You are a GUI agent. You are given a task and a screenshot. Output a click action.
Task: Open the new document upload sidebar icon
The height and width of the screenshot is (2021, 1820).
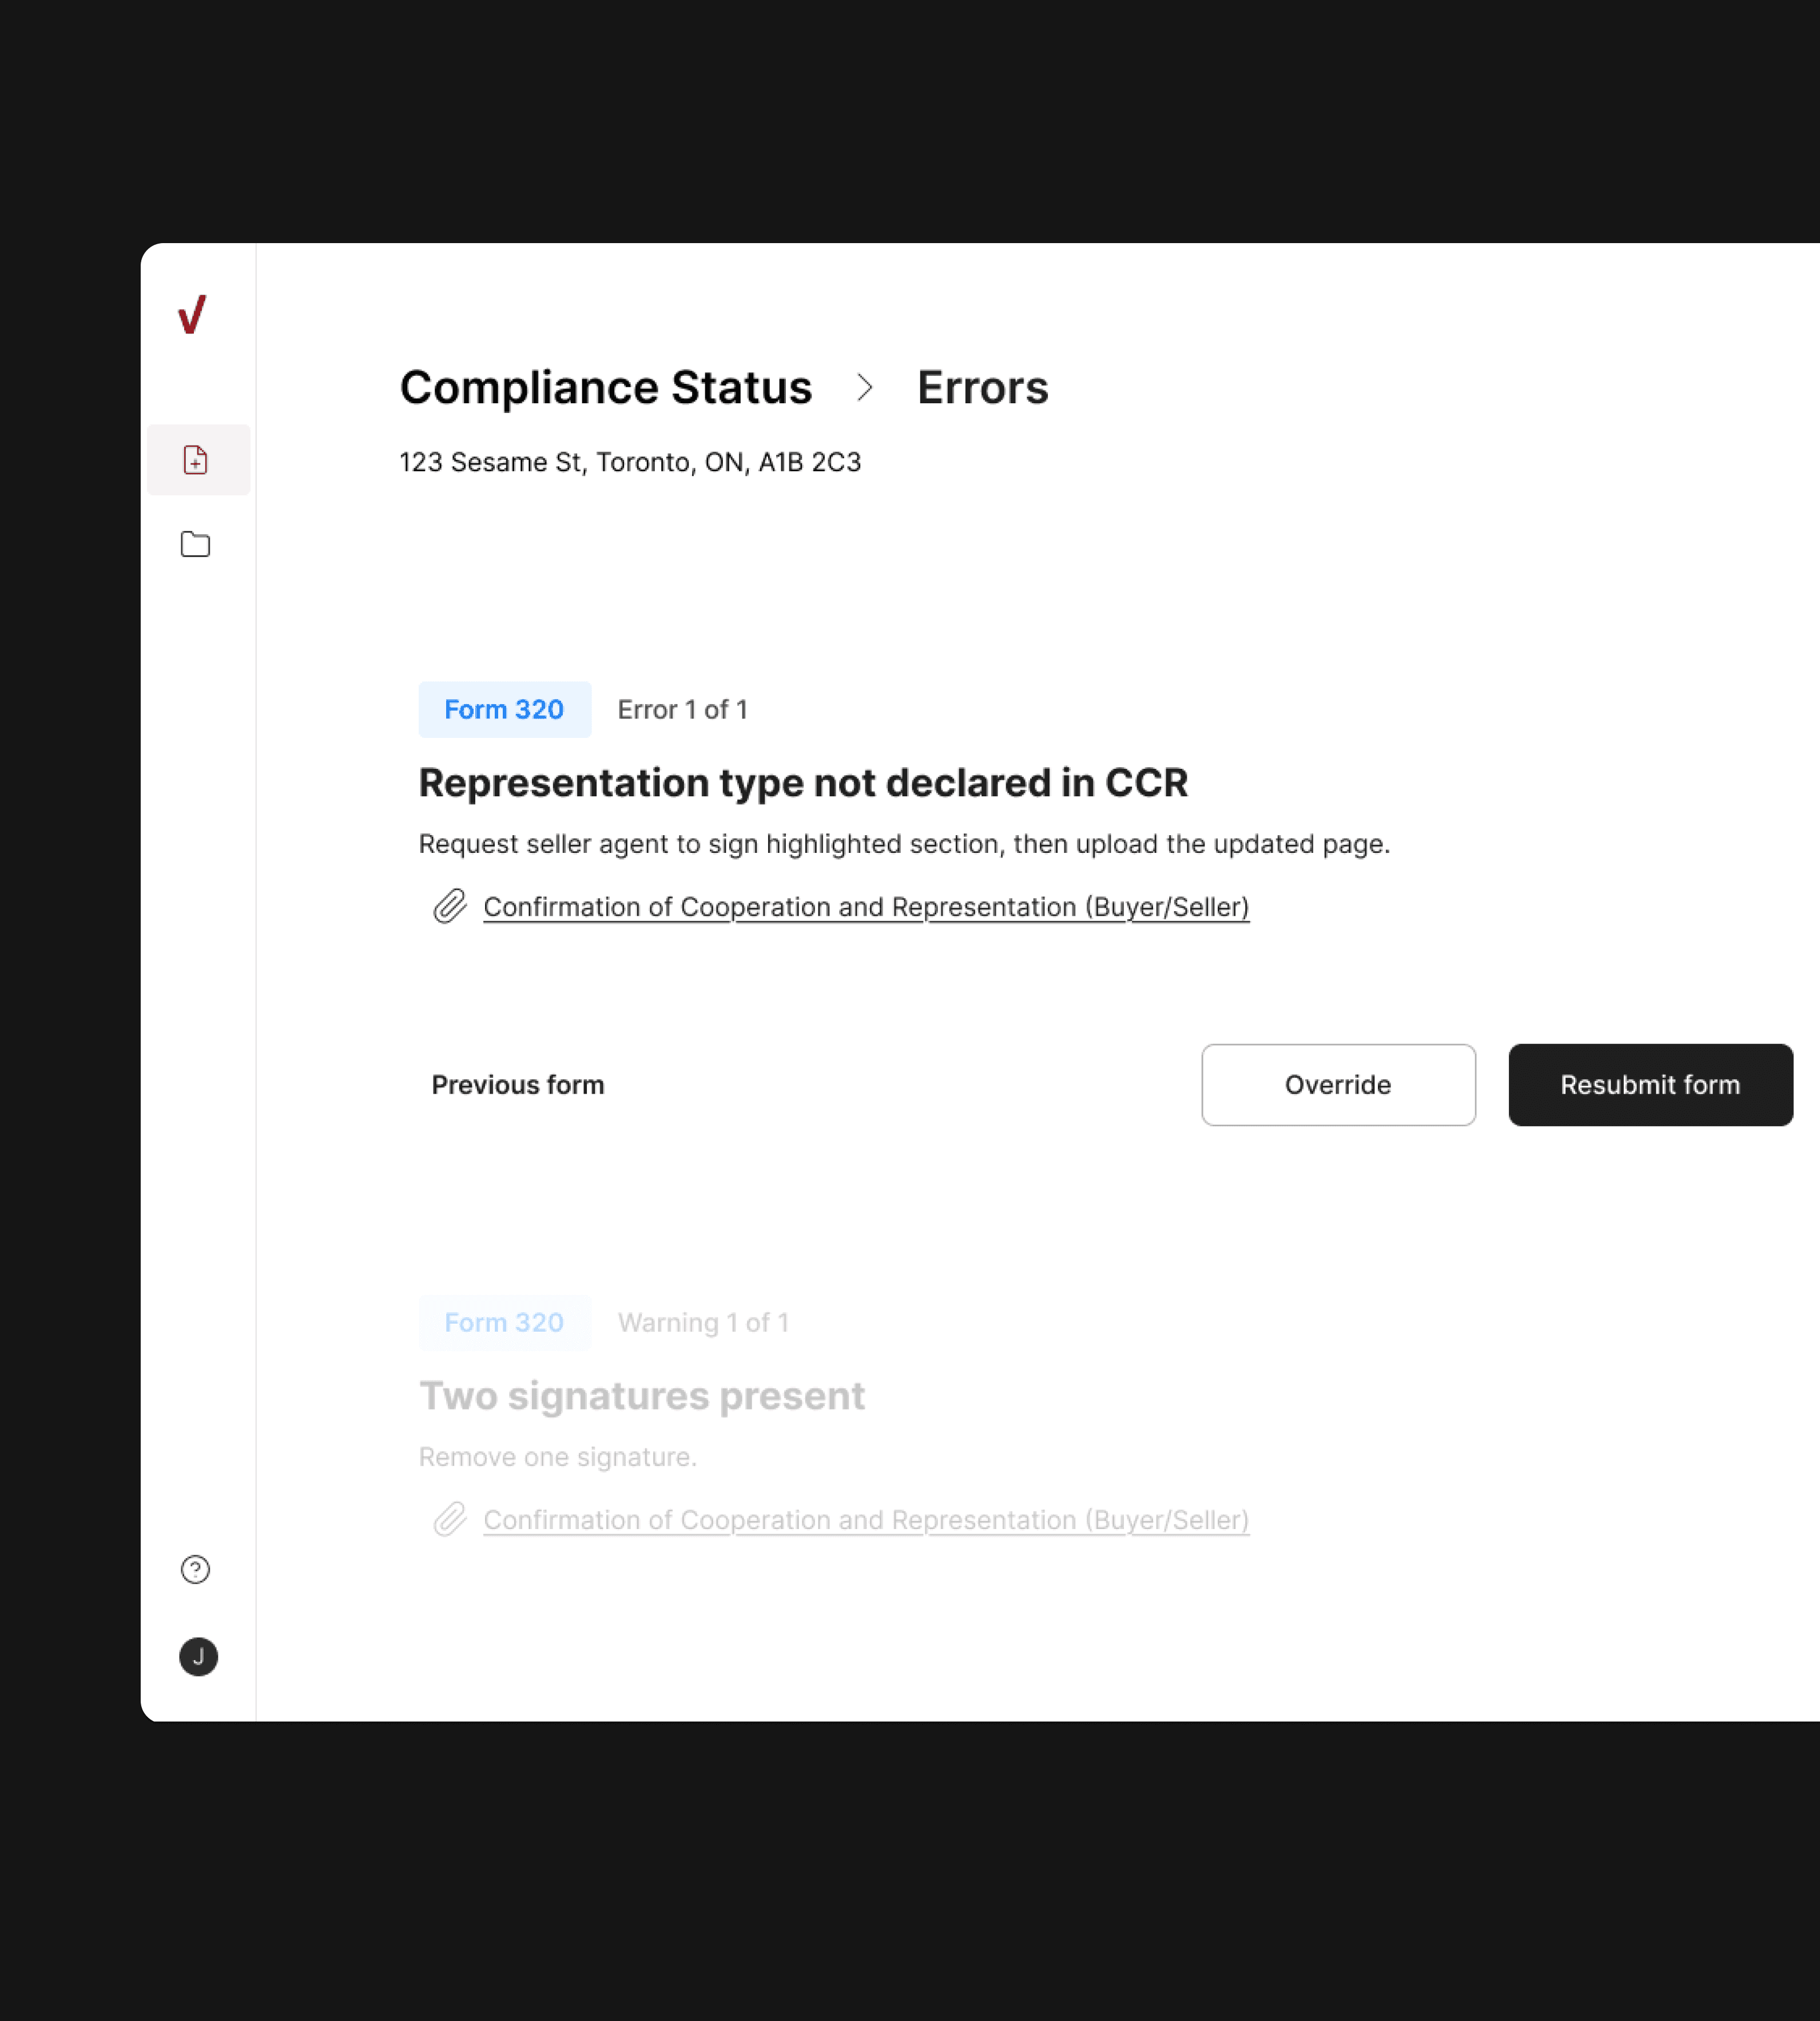[196, 460]
